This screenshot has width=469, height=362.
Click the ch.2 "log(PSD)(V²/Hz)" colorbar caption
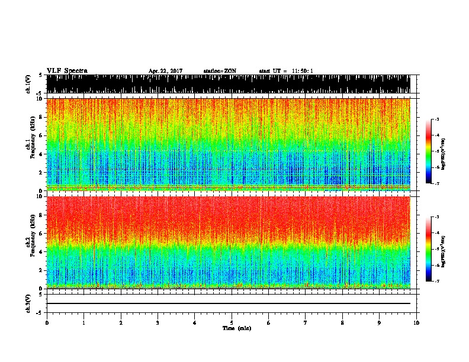coord(444,252)
